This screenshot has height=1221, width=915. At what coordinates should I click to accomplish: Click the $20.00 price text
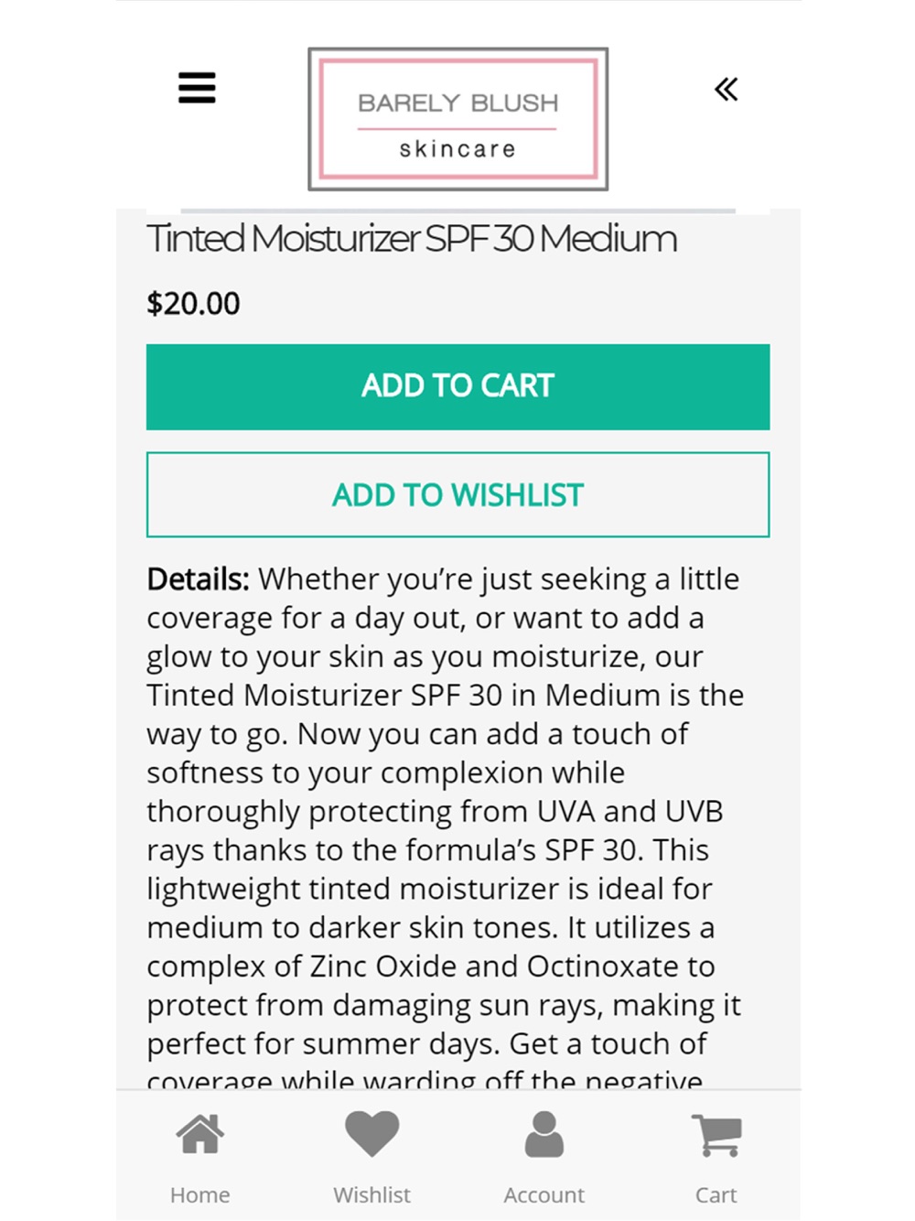pos(193,304)
